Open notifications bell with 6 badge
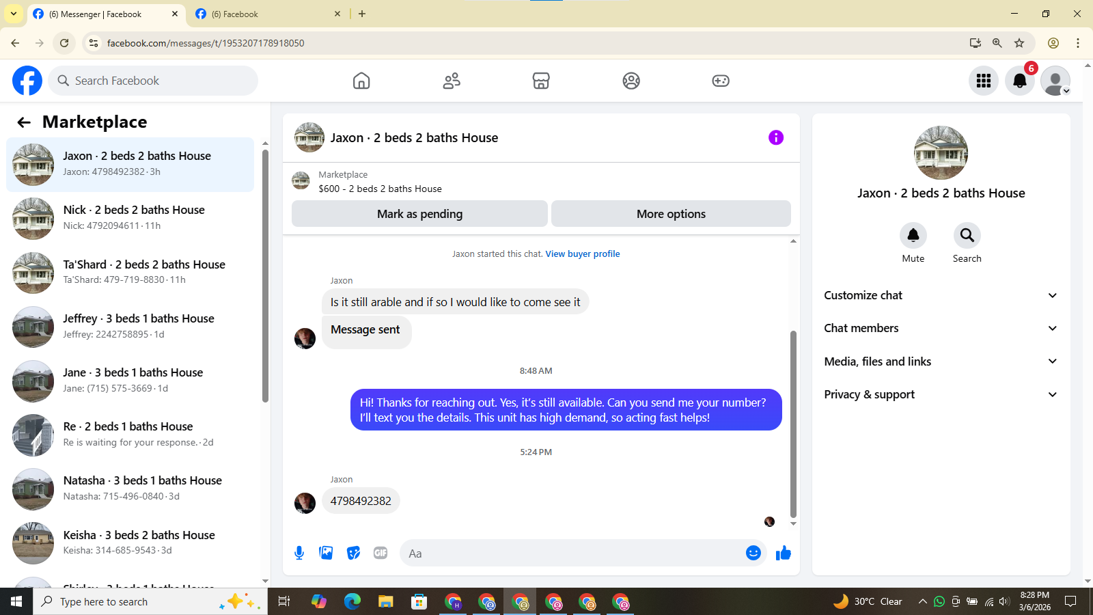Image resolution: width=1093 pixels, height=615 pixels. point(1020,81)
